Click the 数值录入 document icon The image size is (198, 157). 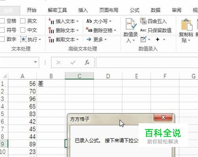tap(131, 24)
